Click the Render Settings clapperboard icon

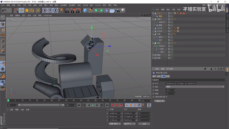pyautogui.click(x=78, y=10)
